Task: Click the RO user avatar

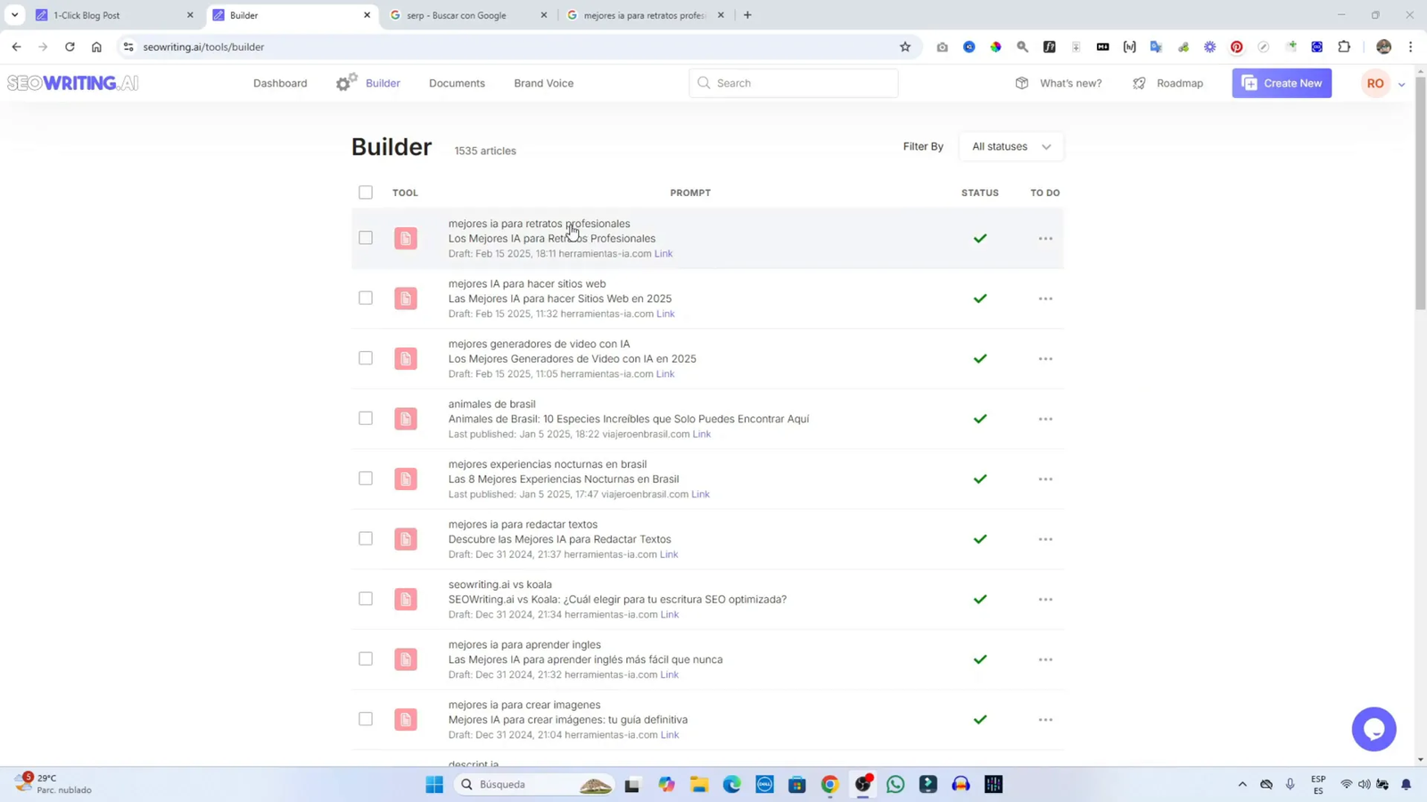Action: [x=1375, y=83]
